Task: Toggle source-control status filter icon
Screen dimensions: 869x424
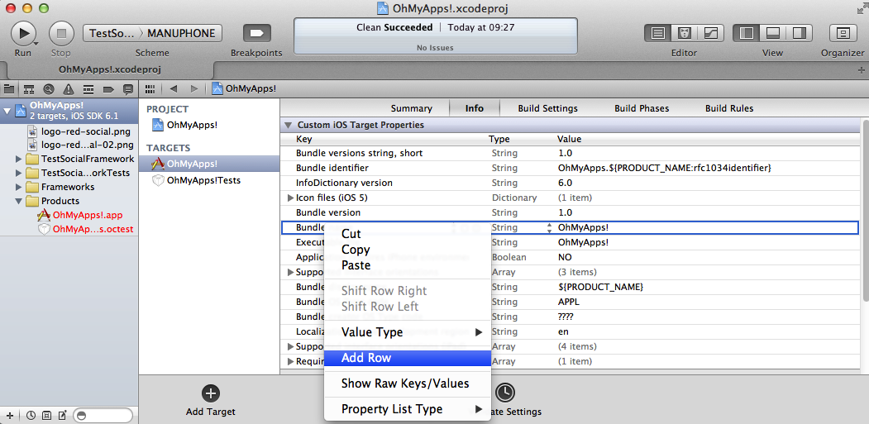Action: point(47,415)
